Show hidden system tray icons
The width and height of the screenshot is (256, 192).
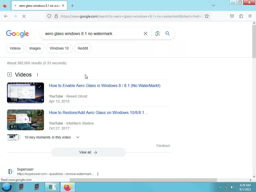tap(220, 187)
